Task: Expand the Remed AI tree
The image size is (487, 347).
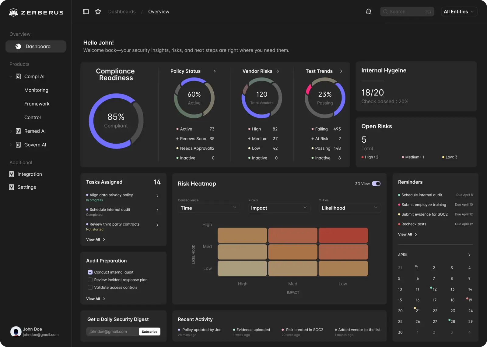Action: click(x=11, y=131)
